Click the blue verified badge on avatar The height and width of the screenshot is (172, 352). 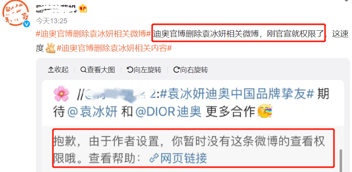pyautogui.click(x=27, y=24)
